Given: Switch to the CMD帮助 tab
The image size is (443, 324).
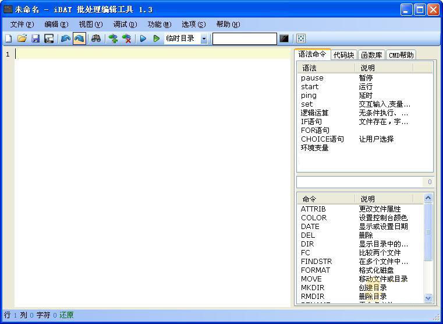Looking at the screenshot, I should [x=401, y=55].
